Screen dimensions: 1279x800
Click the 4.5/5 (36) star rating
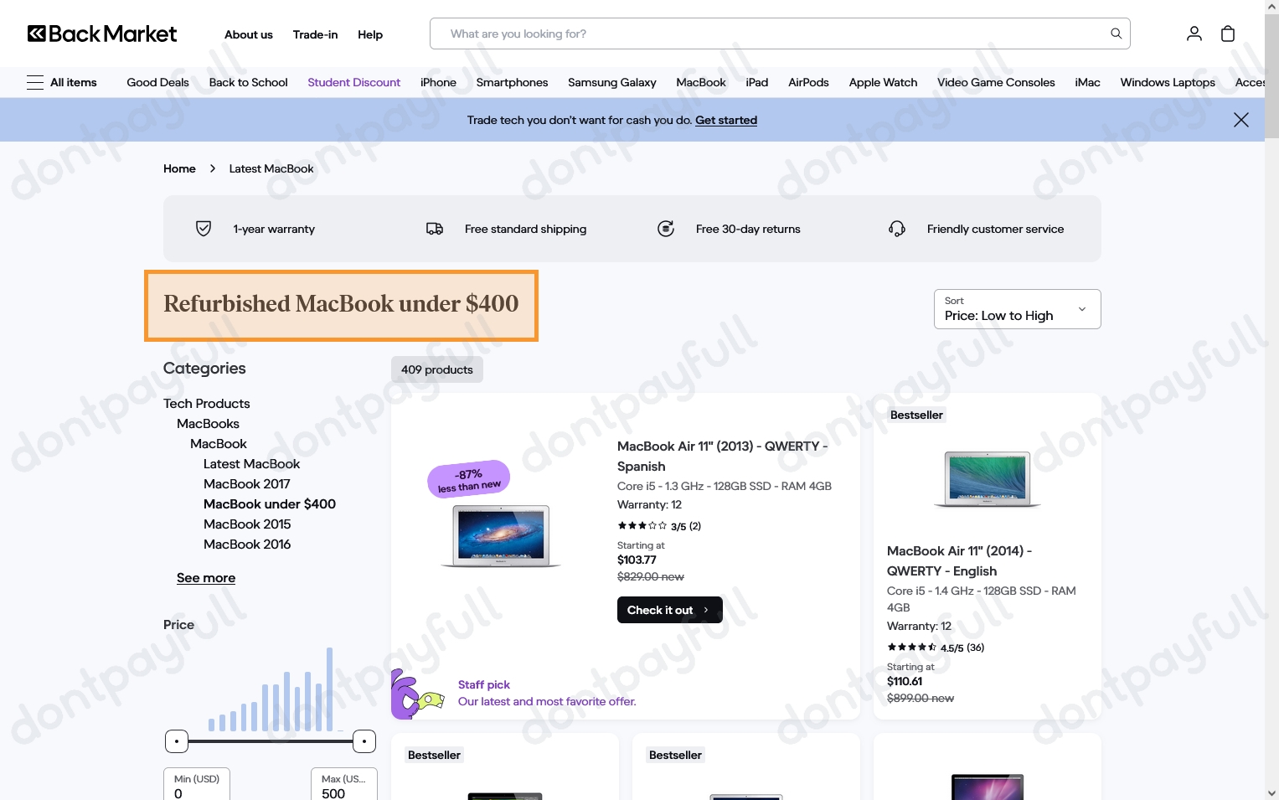pyautogui.click(x=936, y=648)
